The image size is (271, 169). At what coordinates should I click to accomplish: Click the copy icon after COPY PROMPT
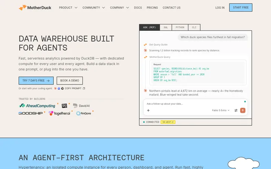[x=84, y=89]
